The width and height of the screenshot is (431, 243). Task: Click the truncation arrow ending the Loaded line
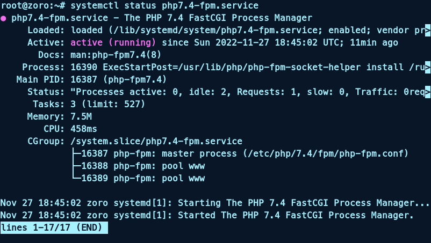click(x=428, y=31)
